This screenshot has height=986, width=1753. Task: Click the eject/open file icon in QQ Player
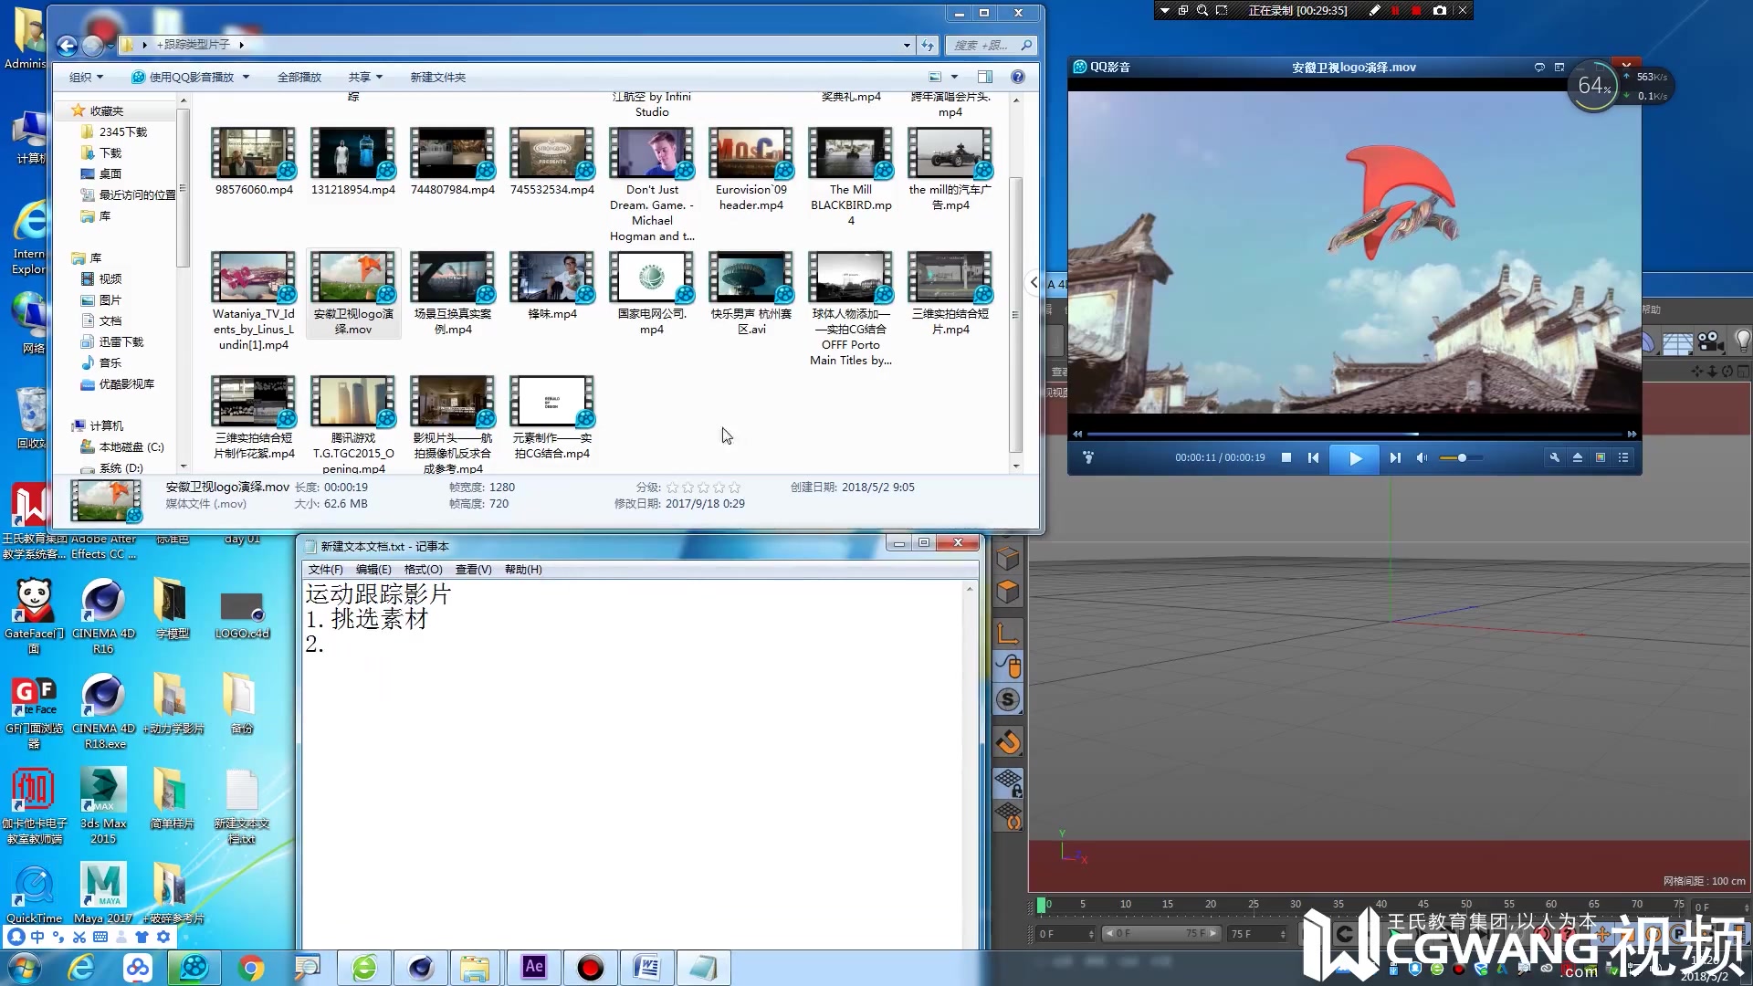1577,457
